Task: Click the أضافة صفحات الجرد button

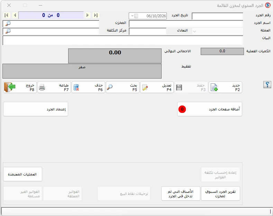Action: point(210,109)
